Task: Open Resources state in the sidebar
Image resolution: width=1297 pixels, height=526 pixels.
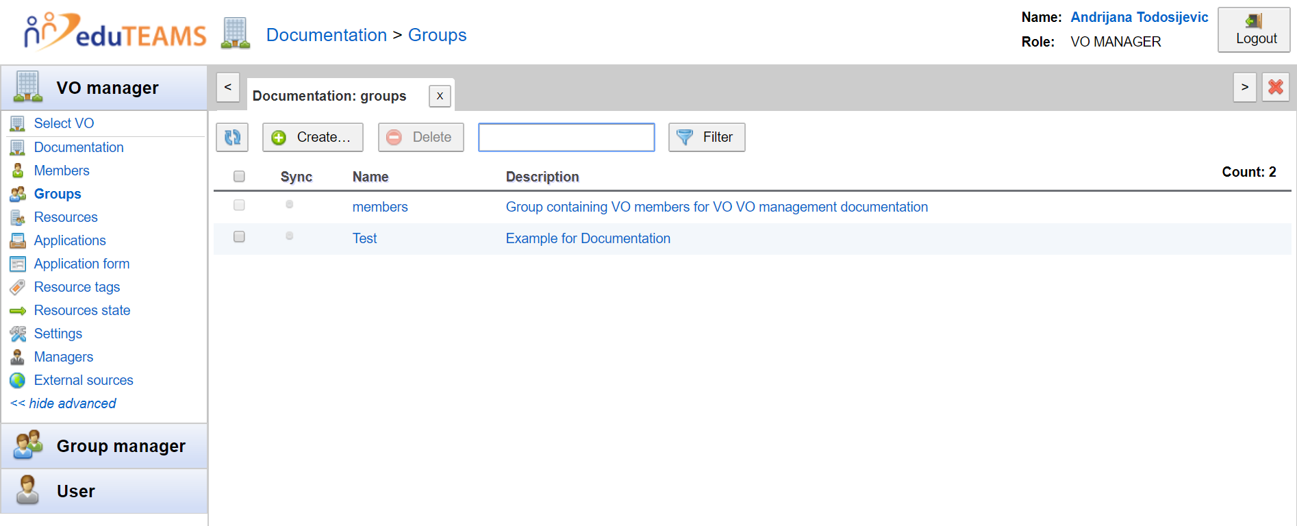Action: [82, 310]
